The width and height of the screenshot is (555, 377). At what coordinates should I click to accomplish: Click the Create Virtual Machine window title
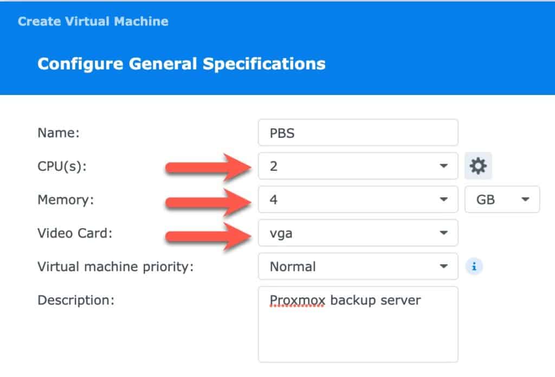(x=93, y=21)
